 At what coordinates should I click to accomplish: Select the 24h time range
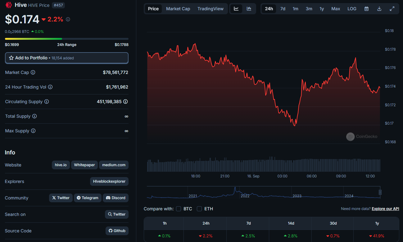[269, 9]
